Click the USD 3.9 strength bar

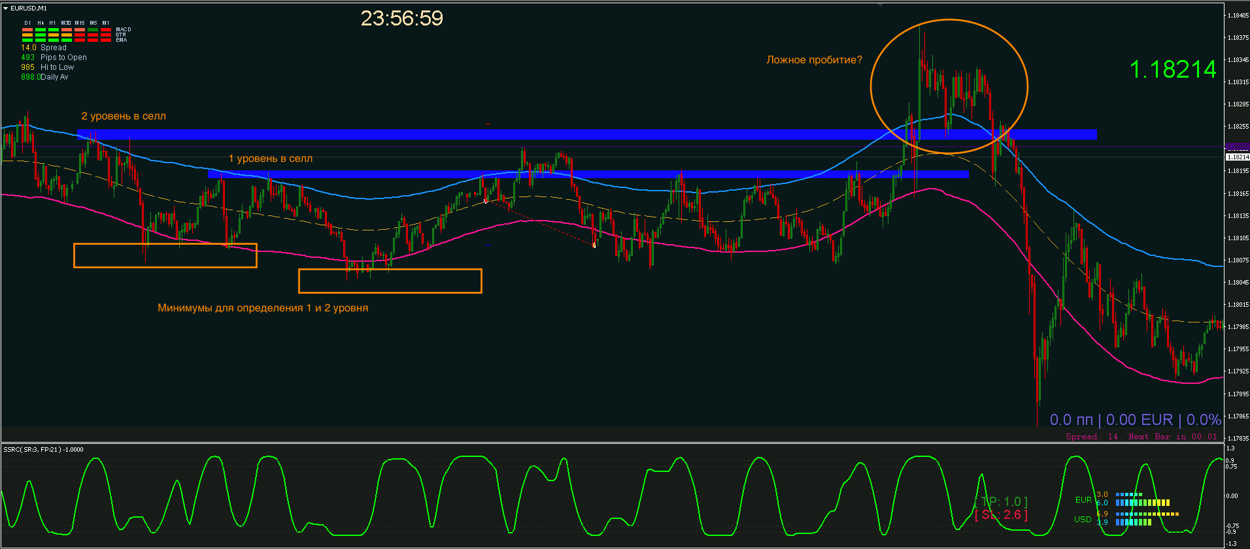click(x=1134, y=522)
